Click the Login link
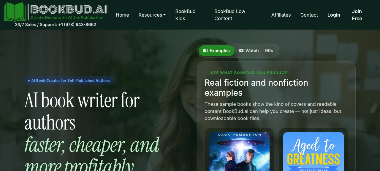380x171 pixels. coord(334,15)
